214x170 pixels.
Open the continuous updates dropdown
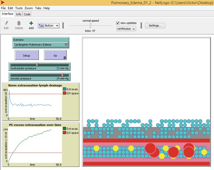tap(126, 29)
